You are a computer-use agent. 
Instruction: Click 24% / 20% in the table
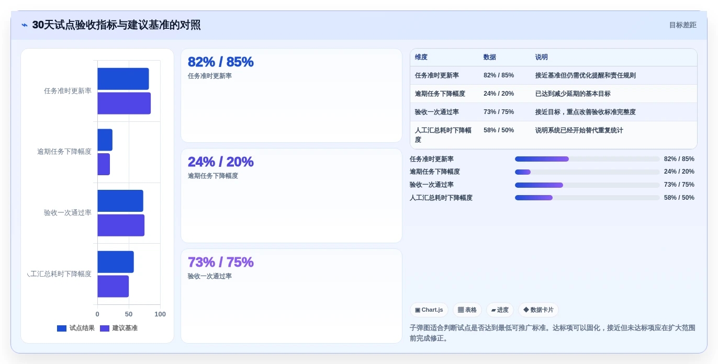pos(499,94)
